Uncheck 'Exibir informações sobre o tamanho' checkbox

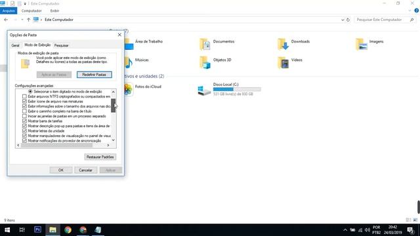tap(24, 106)
